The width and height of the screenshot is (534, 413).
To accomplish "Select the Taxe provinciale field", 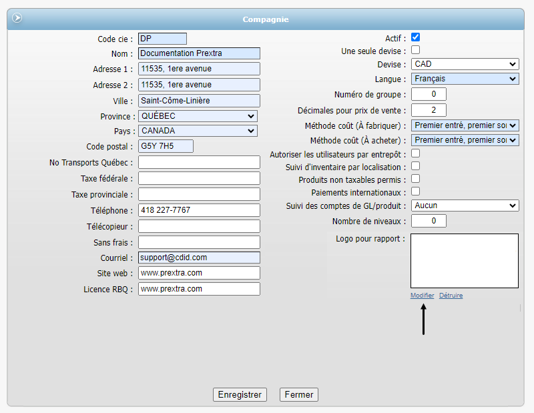I will click(x=199, y=194).
